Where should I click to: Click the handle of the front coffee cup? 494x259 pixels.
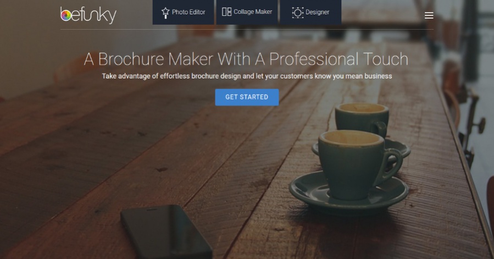(x=392, y=164)
